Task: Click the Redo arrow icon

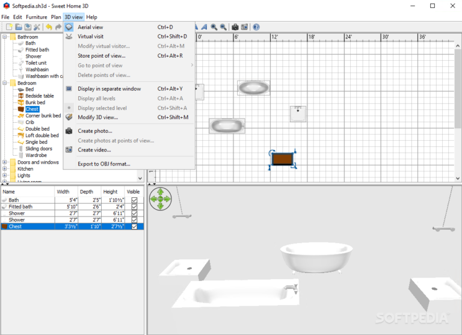Action: pos(58,27)
